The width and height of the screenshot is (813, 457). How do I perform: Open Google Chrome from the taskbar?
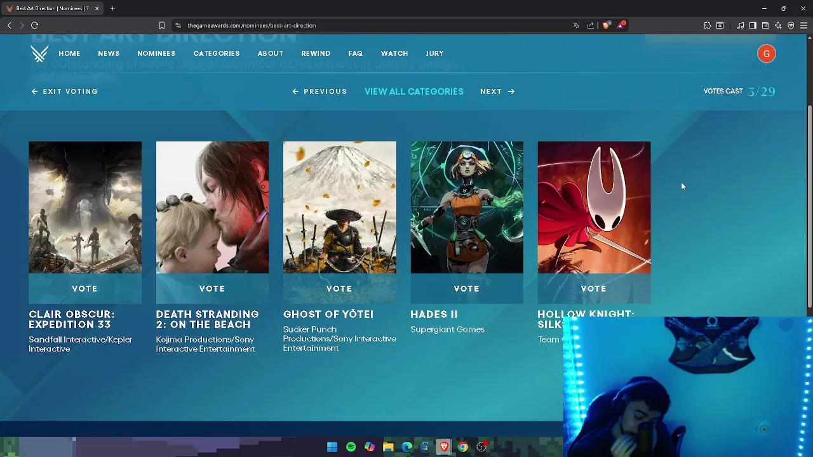pos(463,447)
